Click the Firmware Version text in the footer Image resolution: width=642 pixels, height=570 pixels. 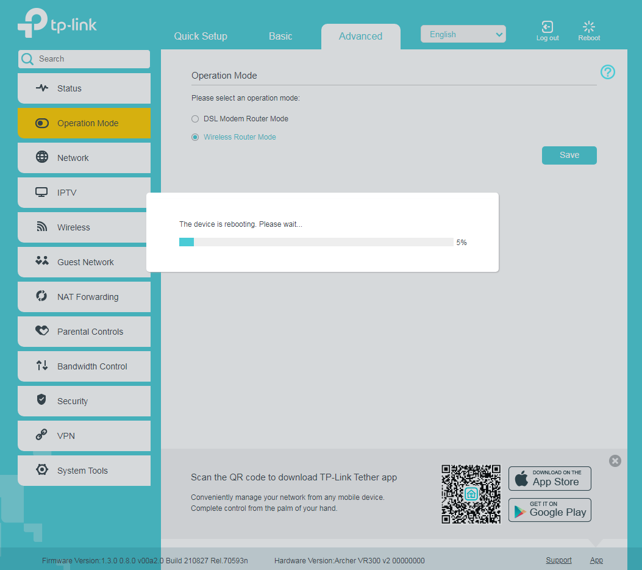point(145,561)
